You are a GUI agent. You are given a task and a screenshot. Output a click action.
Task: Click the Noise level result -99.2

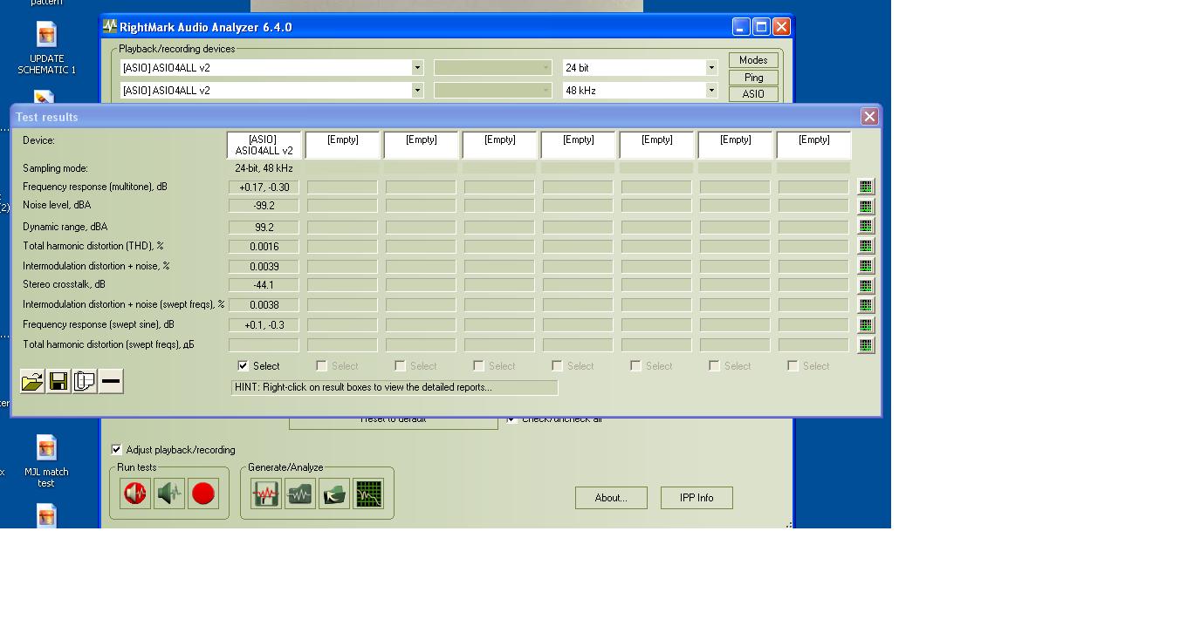pos(264,207)
